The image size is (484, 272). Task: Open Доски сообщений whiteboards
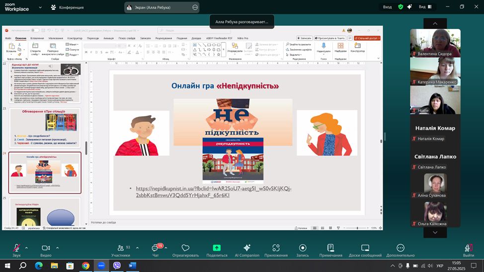click(365, 248)
